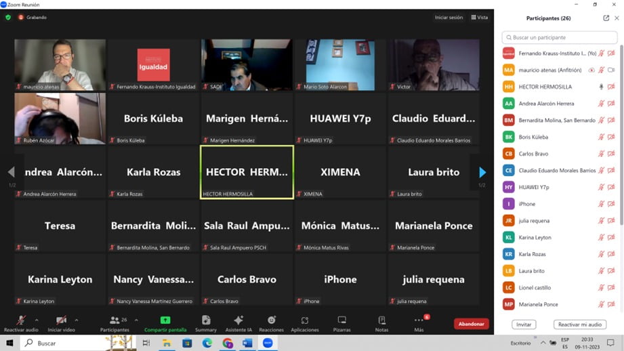Click the green encryption shield icon

8,18
